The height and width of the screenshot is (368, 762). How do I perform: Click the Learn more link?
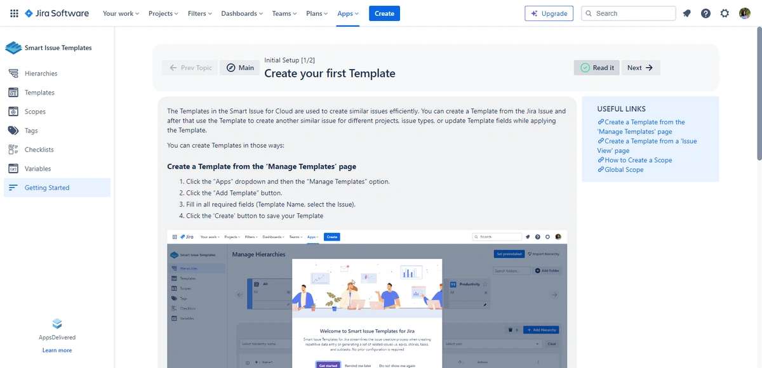point(57,350)
